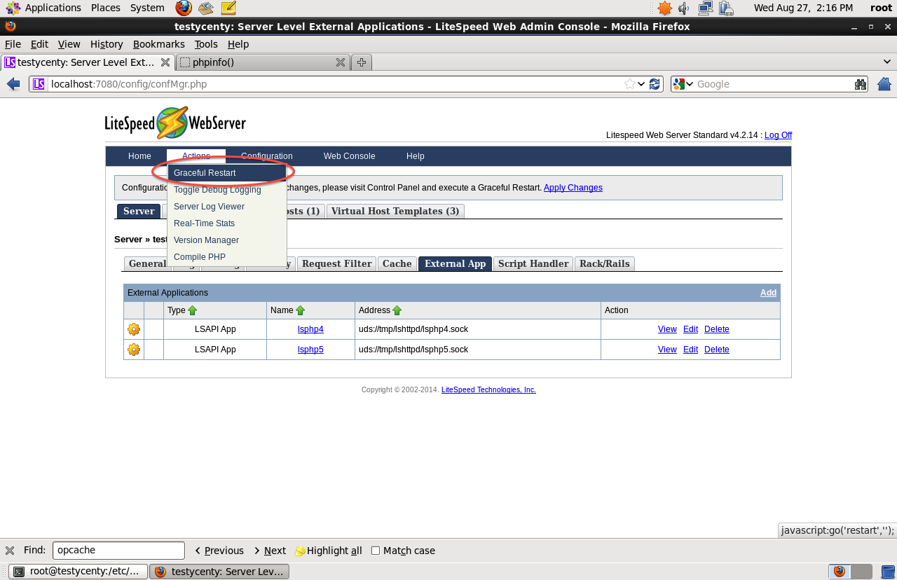The height and width of the screenshot is (580, 897).
Task: Close the testycenty Server Level tab
Action: 165,62
